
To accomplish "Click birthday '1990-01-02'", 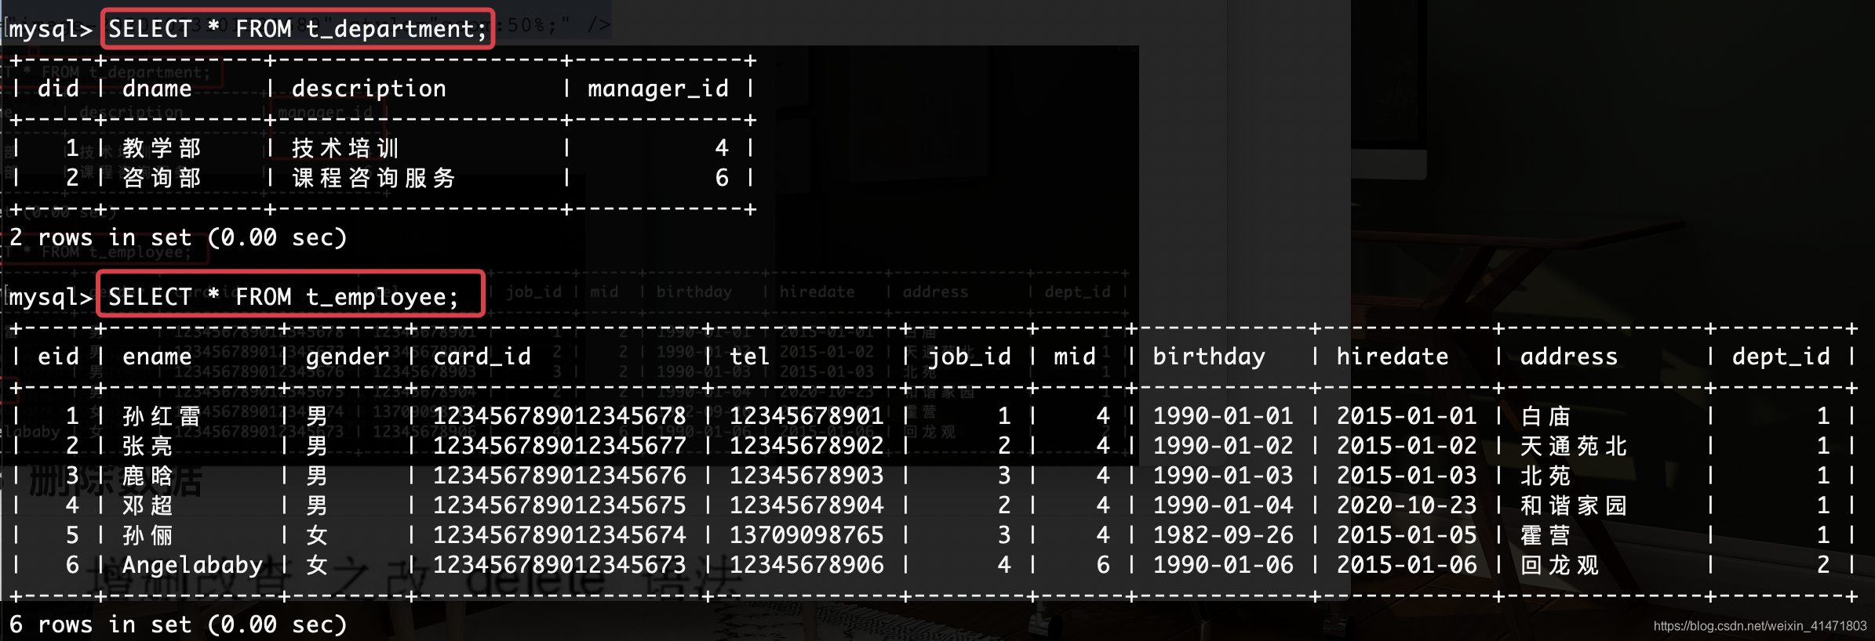I will click(1223, 446).
